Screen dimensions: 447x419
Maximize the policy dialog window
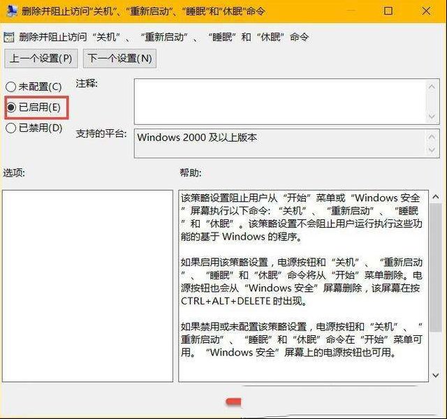tap(388, 11)
